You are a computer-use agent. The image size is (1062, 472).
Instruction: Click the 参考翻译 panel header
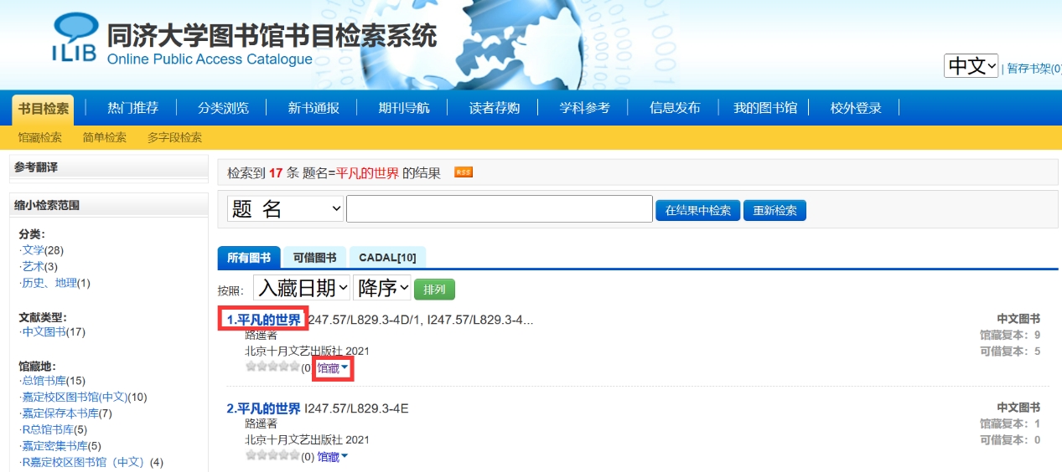tap(108, 167)
